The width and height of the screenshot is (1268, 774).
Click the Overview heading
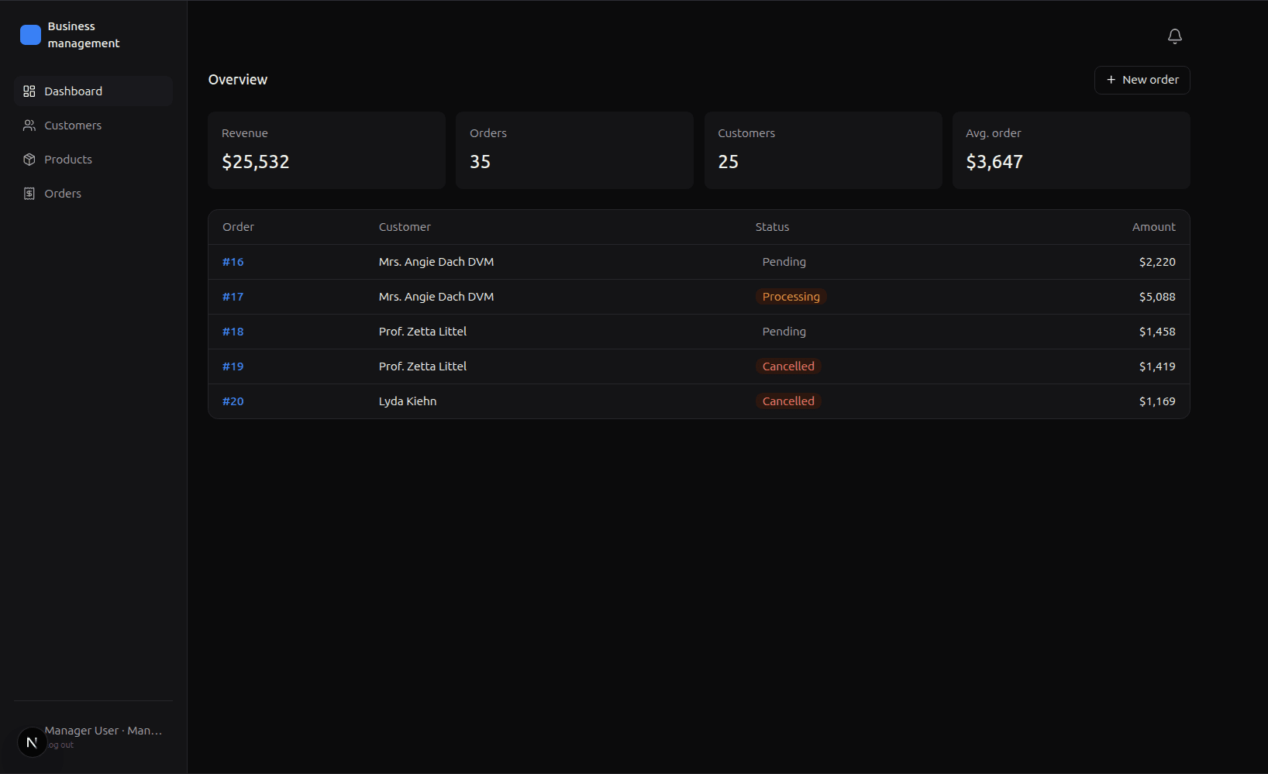click(x=238, y=80)
